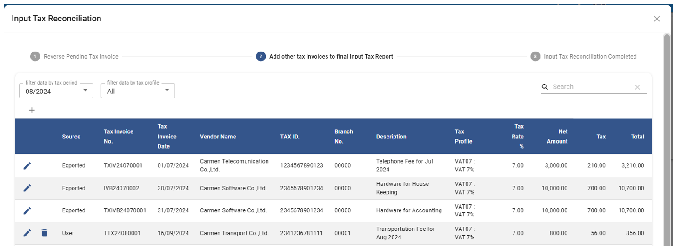Screen dimensions: 674x249
Task: Type in the Search input field
Action: [591, 87]
